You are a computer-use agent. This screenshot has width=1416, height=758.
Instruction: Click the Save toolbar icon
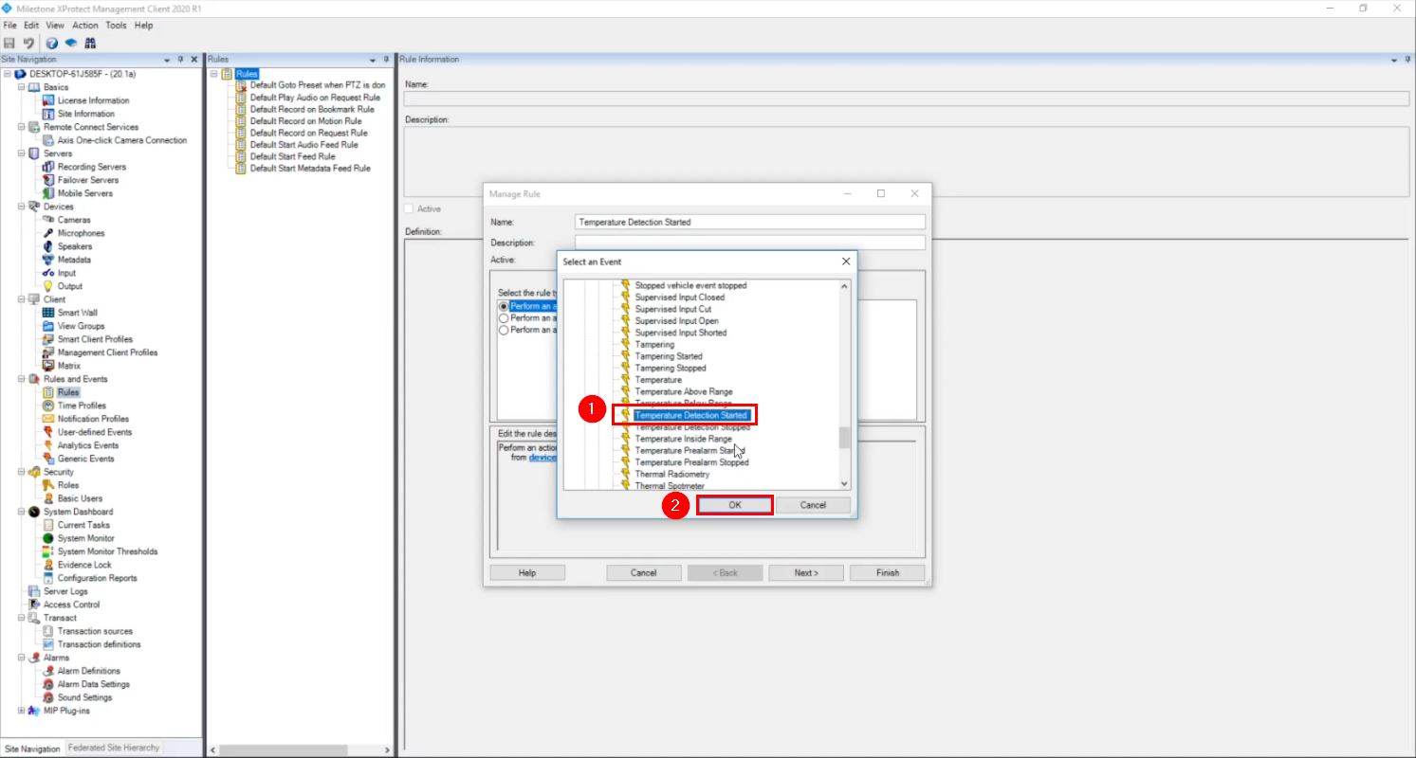point(9,42)
